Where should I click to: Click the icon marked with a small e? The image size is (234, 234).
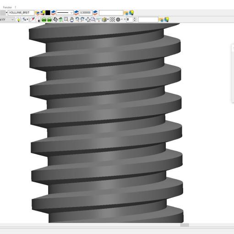pyautogui.click(x=38, y=20)
